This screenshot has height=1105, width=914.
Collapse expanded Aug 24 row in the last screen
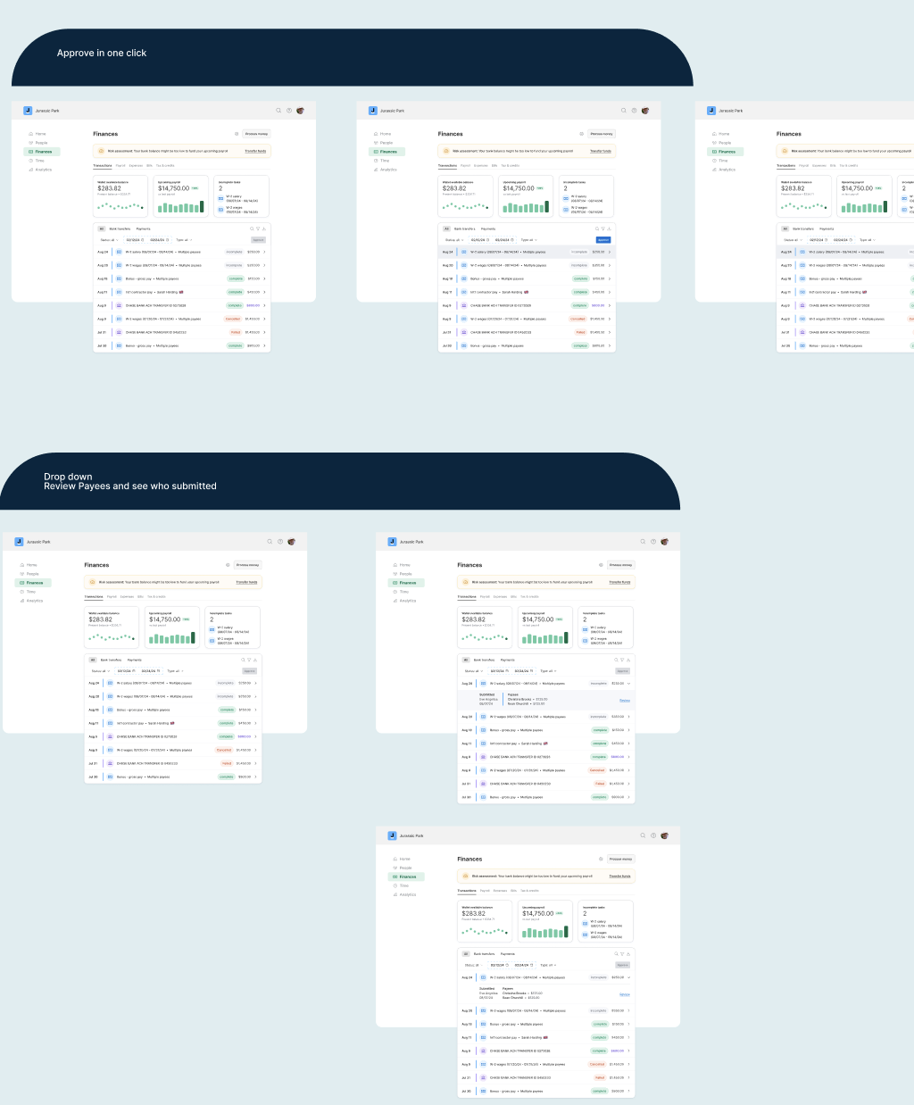[x=628, y=977]
